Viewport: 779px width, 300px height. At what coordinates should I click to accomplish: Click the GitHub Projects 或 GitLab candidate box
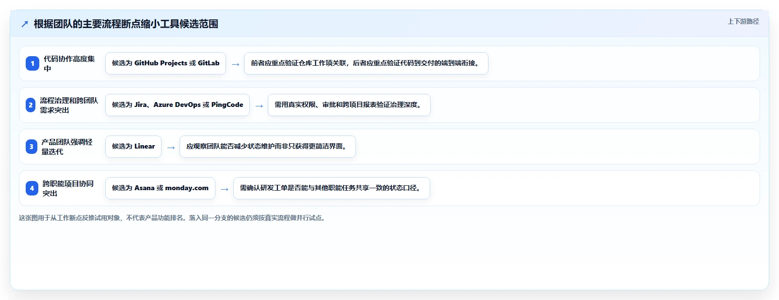click(165, 63)
